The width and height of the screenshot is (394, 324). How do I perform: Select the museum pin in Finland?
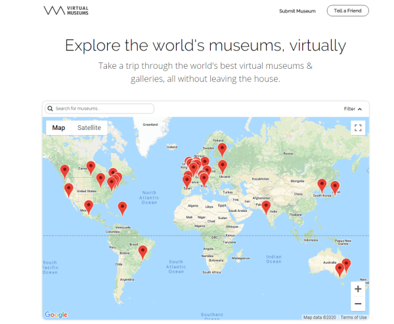click(222, 149)
